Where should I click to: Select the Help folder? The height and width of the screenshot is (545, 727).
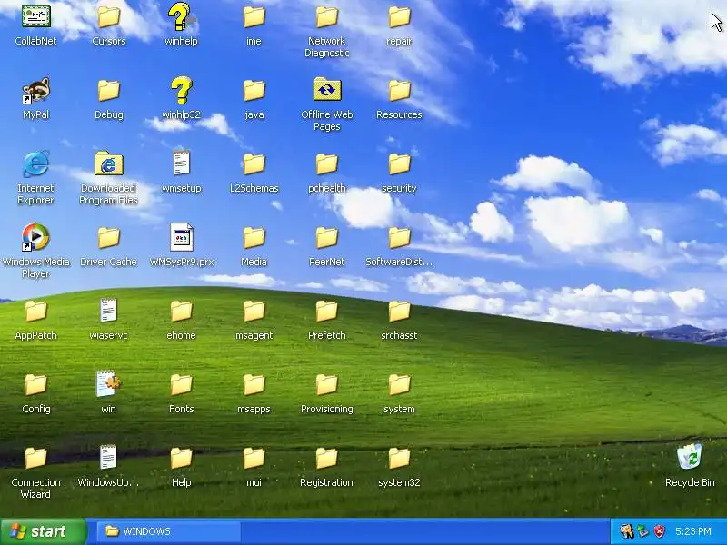181,458
